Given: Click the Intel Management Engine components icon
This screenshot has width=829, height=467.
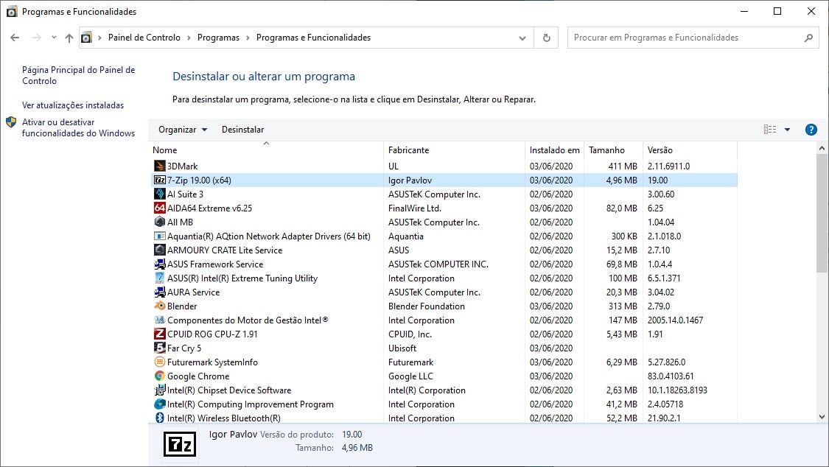Looking at the screenshot, I should pyautogui.click(x=159, y=320).
